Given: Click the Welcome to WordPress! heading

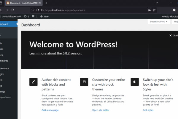Looking at the screenshot, I should [73, 44].
